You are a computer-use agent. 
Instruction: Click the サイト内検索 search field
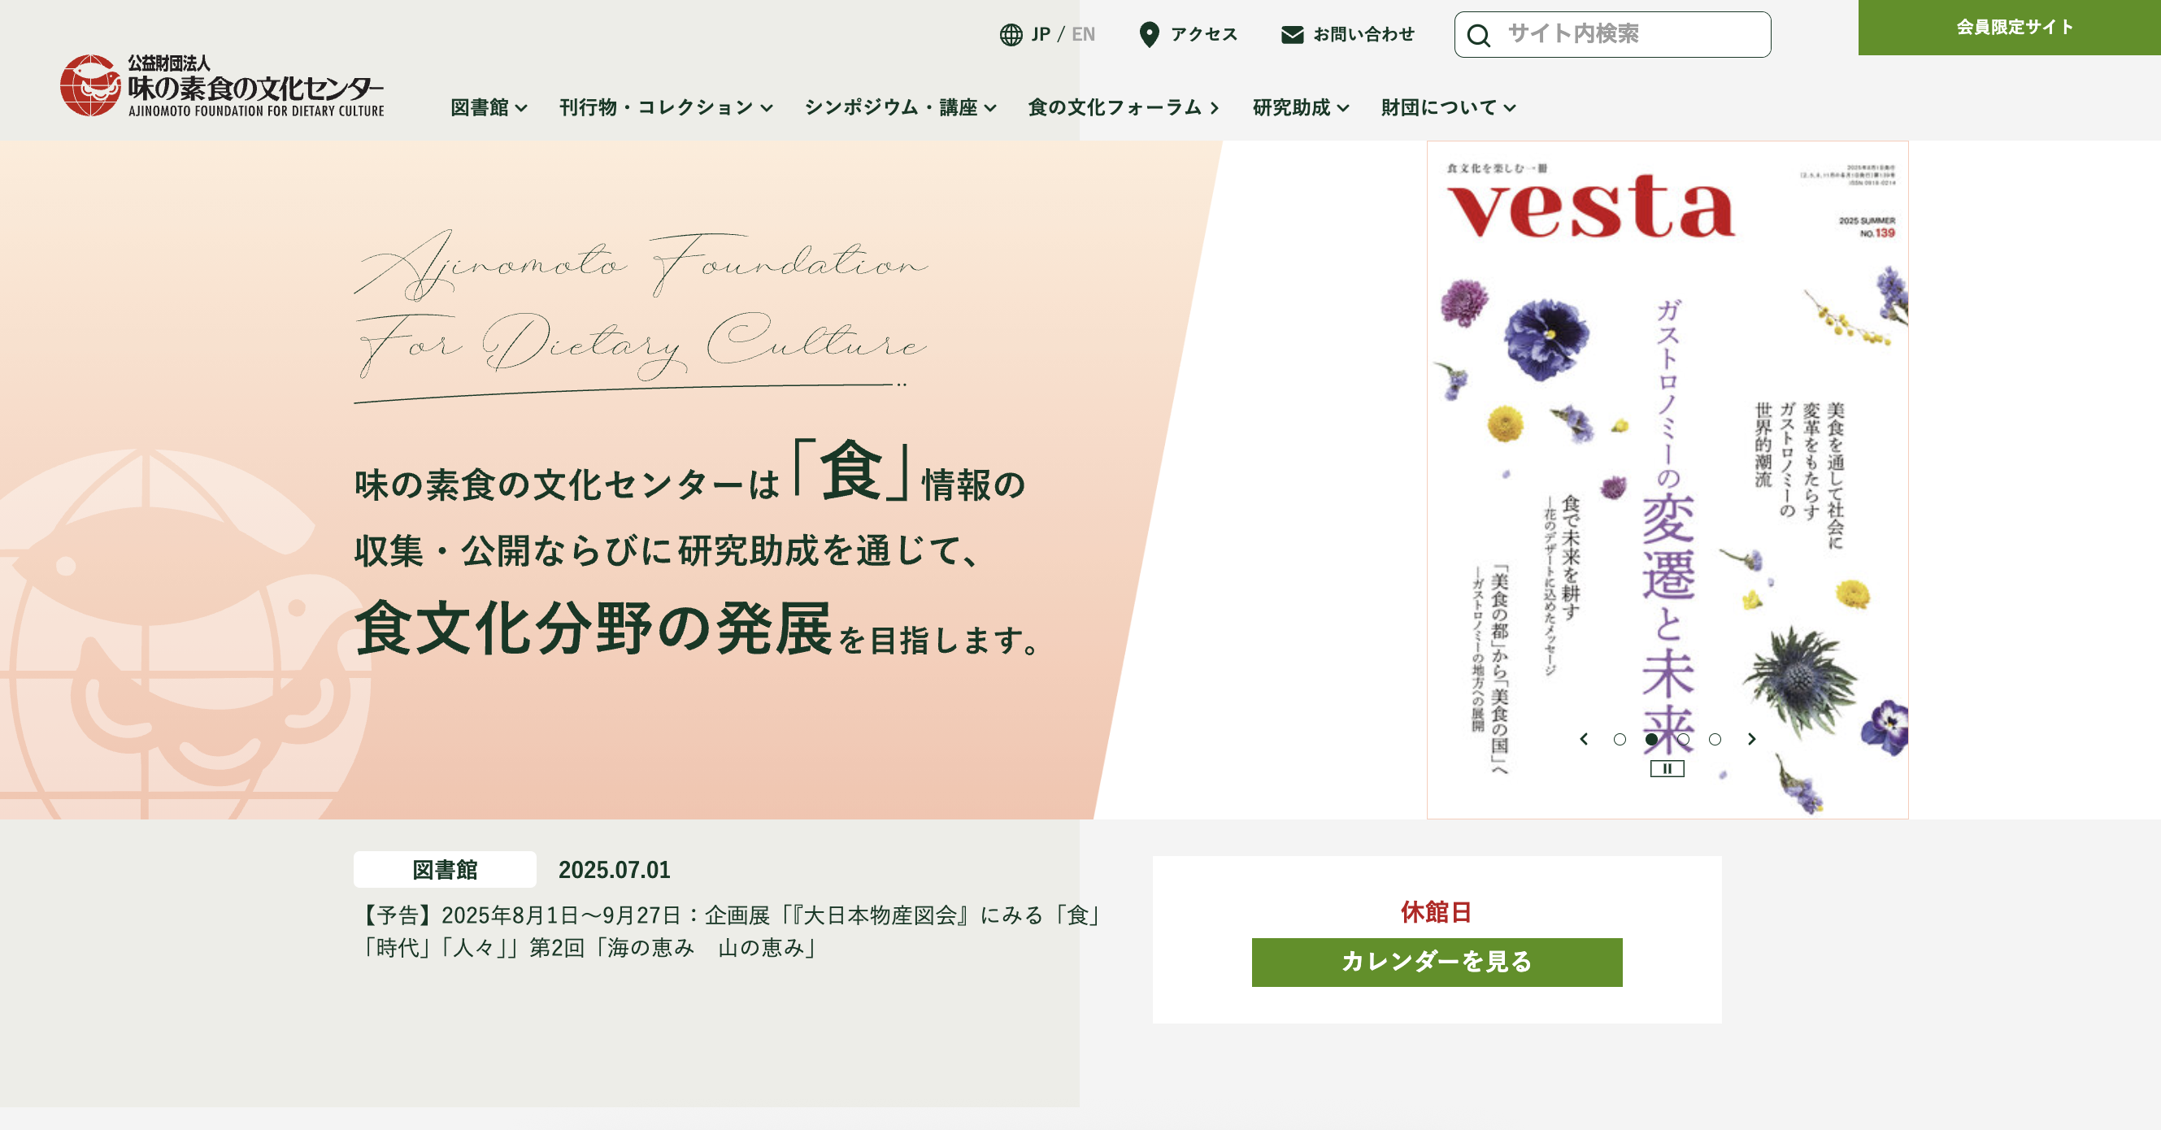coord(1612,34)
